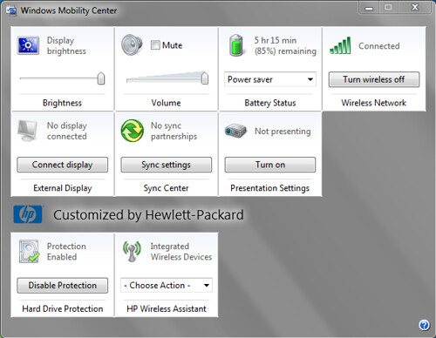Open the green Sync Center icon

(x=133, y=131)
